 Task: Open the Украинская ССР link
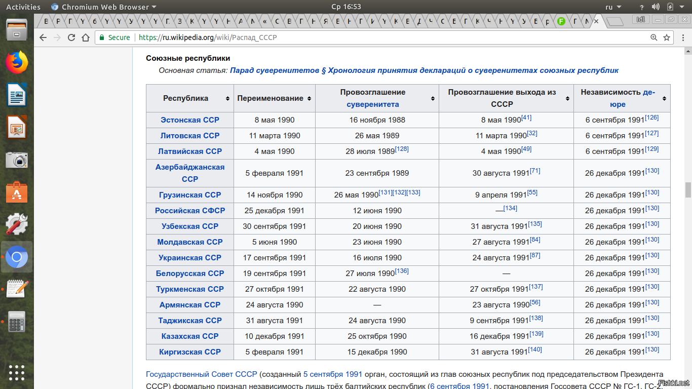coord(190,258)
